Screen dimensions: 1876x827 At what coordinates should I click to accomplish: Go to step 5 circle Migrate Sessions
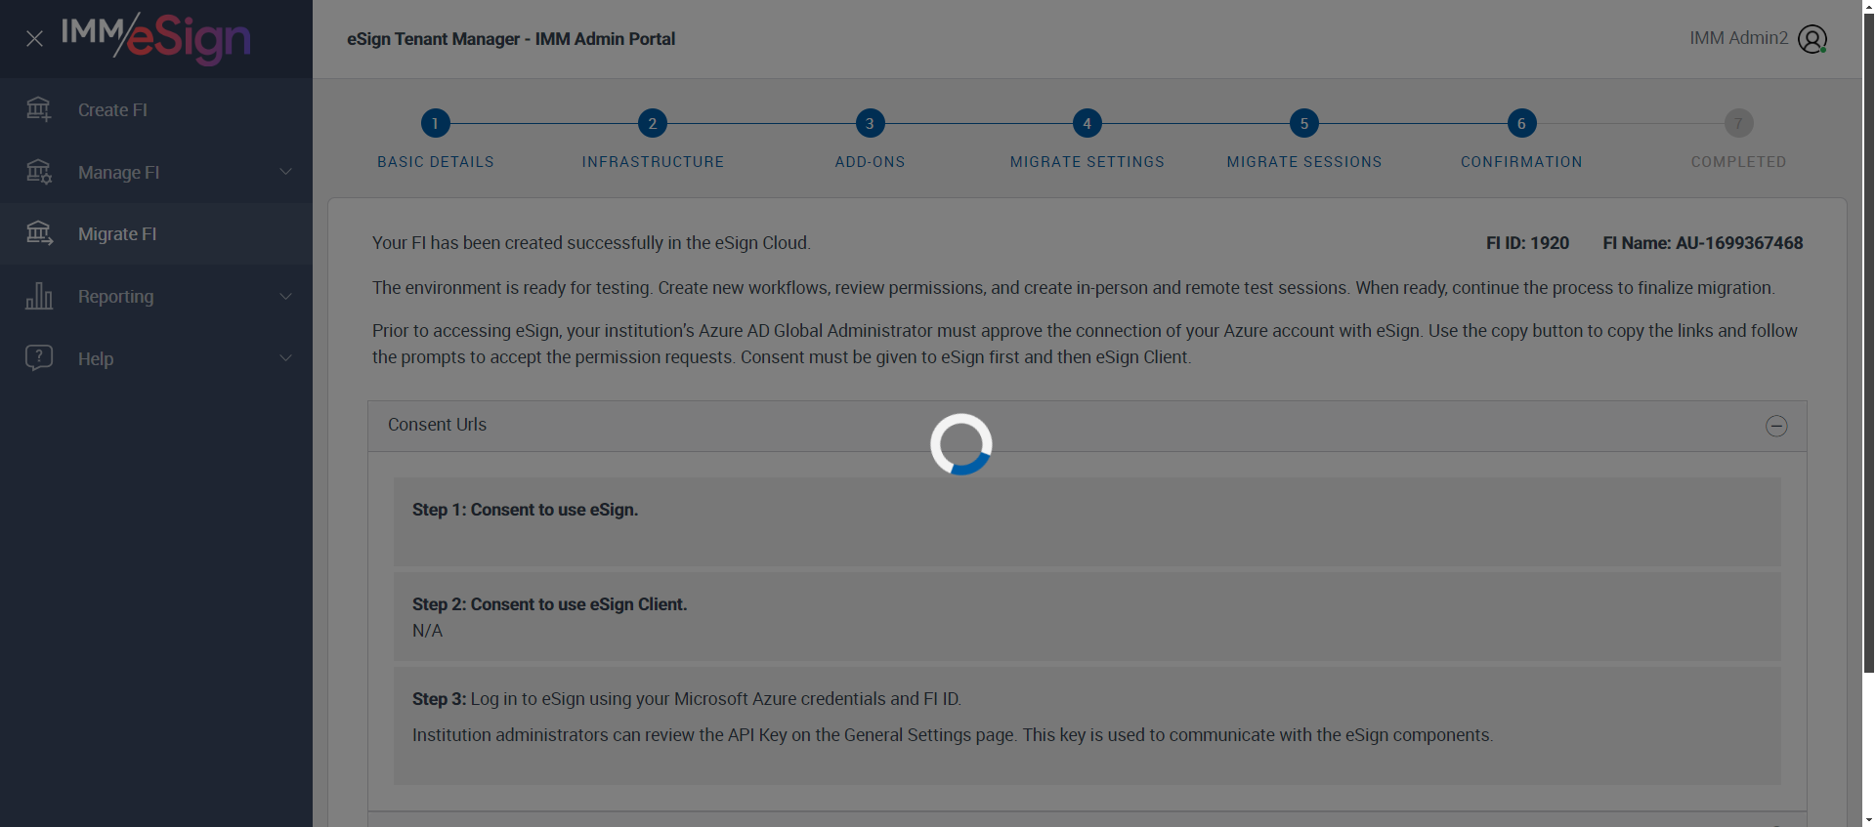coord(1304,123)
